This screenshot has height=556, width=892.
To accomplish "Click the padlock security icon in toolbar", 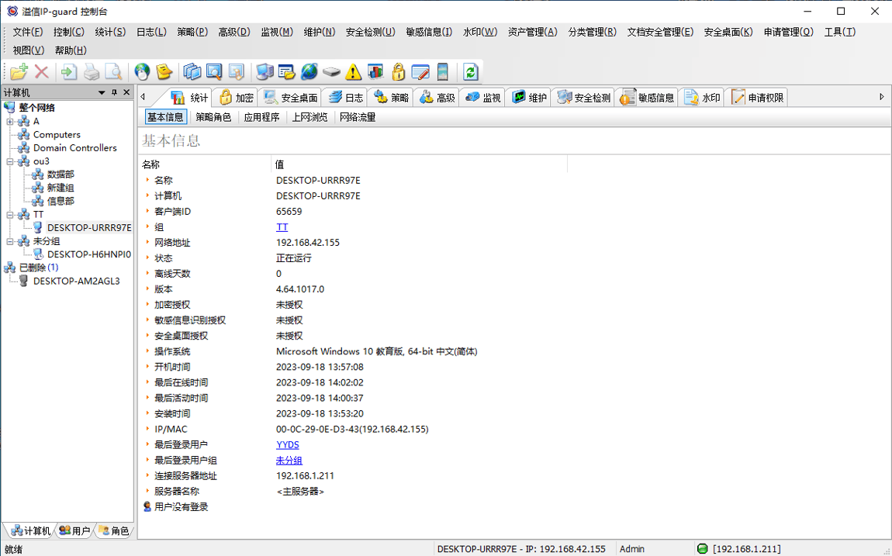I will (x=397, y=71).
